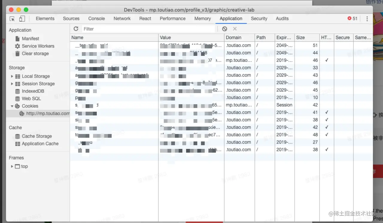Sort cookies by the Path column

coord(265,38)
